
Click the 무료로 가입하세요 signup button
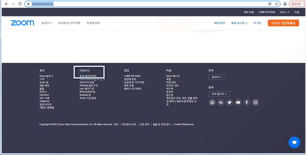coord(283,23)
